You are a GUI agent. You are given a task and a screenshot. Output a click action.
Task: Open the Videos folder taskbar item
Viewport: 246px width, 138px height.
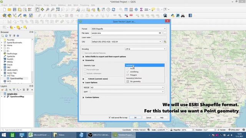pos(64,135)
